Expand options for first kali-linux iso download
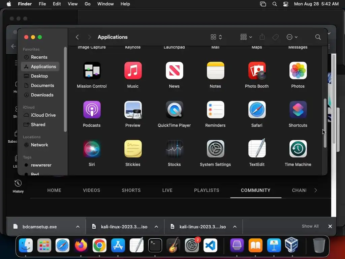Viewport: 345px width, 259px height. coord(156,227)
